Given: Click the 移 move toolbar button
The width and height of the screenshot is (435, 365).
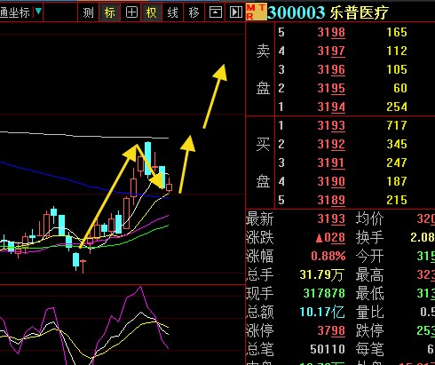Looking at the screenshot, I should click(194, 12).
